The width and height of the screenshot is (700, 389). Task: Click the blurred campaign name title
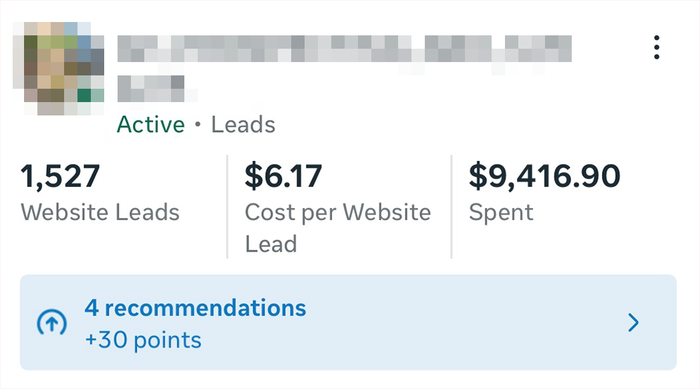(x=344, y=48)
